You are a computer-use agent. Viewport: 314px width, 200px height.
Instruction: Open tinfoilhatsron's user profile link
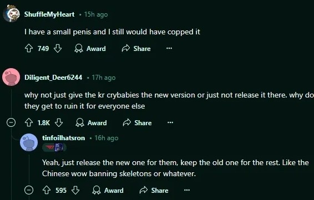[x=63, y=138]
